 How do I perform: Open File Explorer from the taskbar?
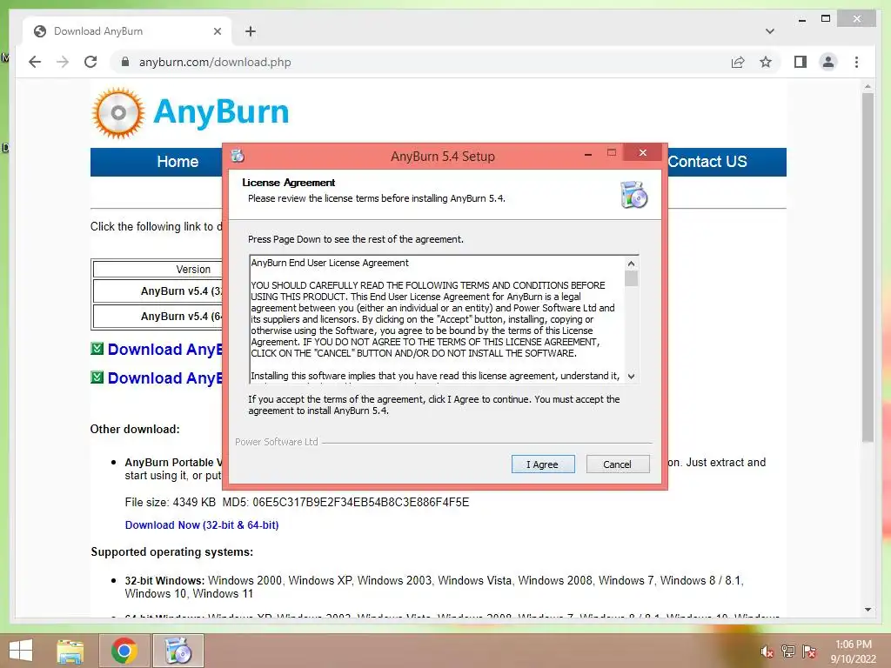point(70,651)
